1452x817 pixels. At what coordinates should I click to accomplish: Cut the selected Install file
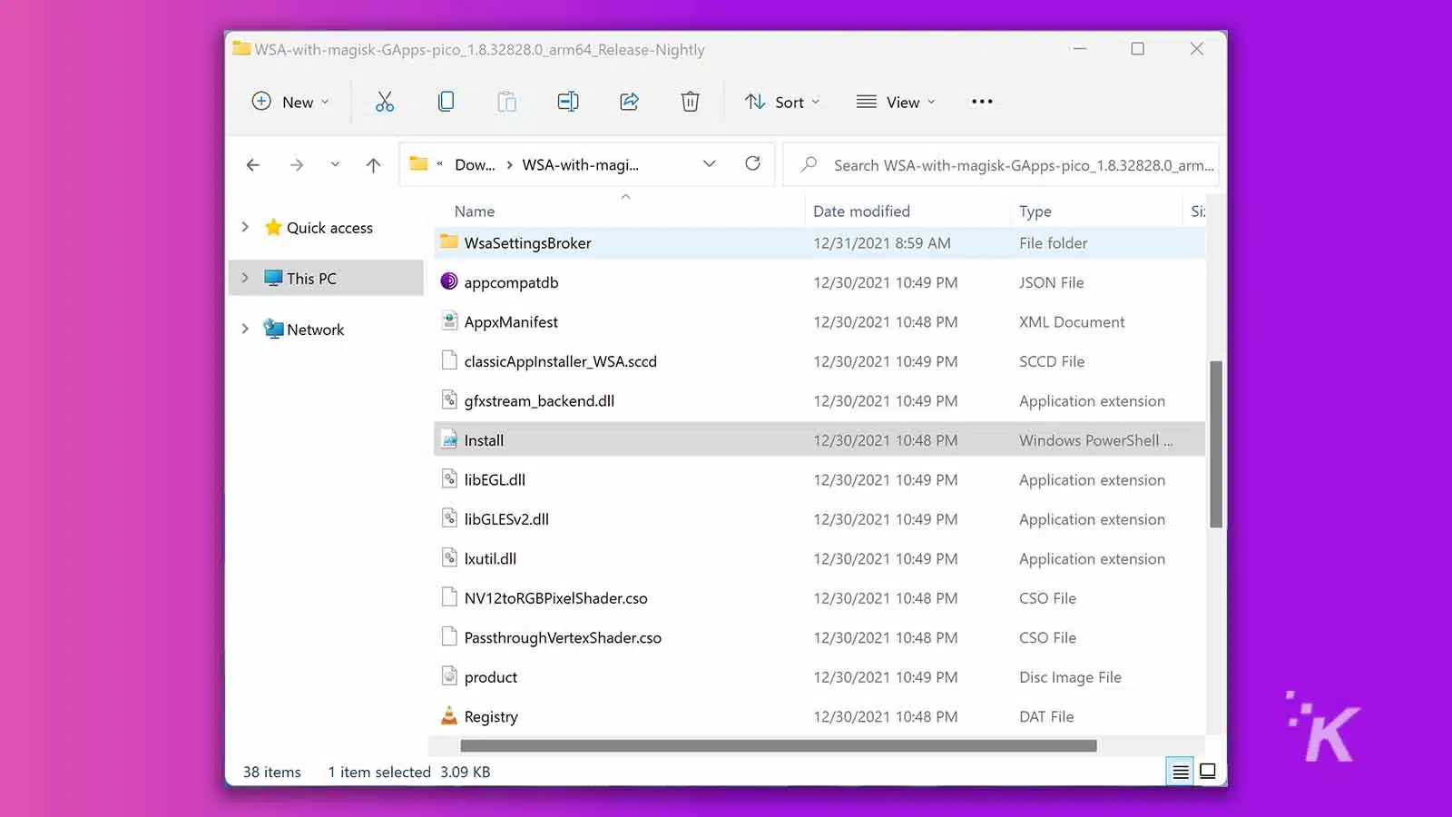[384, 102]
